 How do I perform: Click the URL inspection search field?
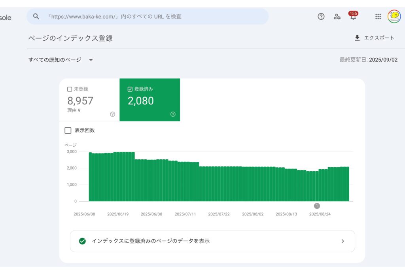[x=154, y=17]
